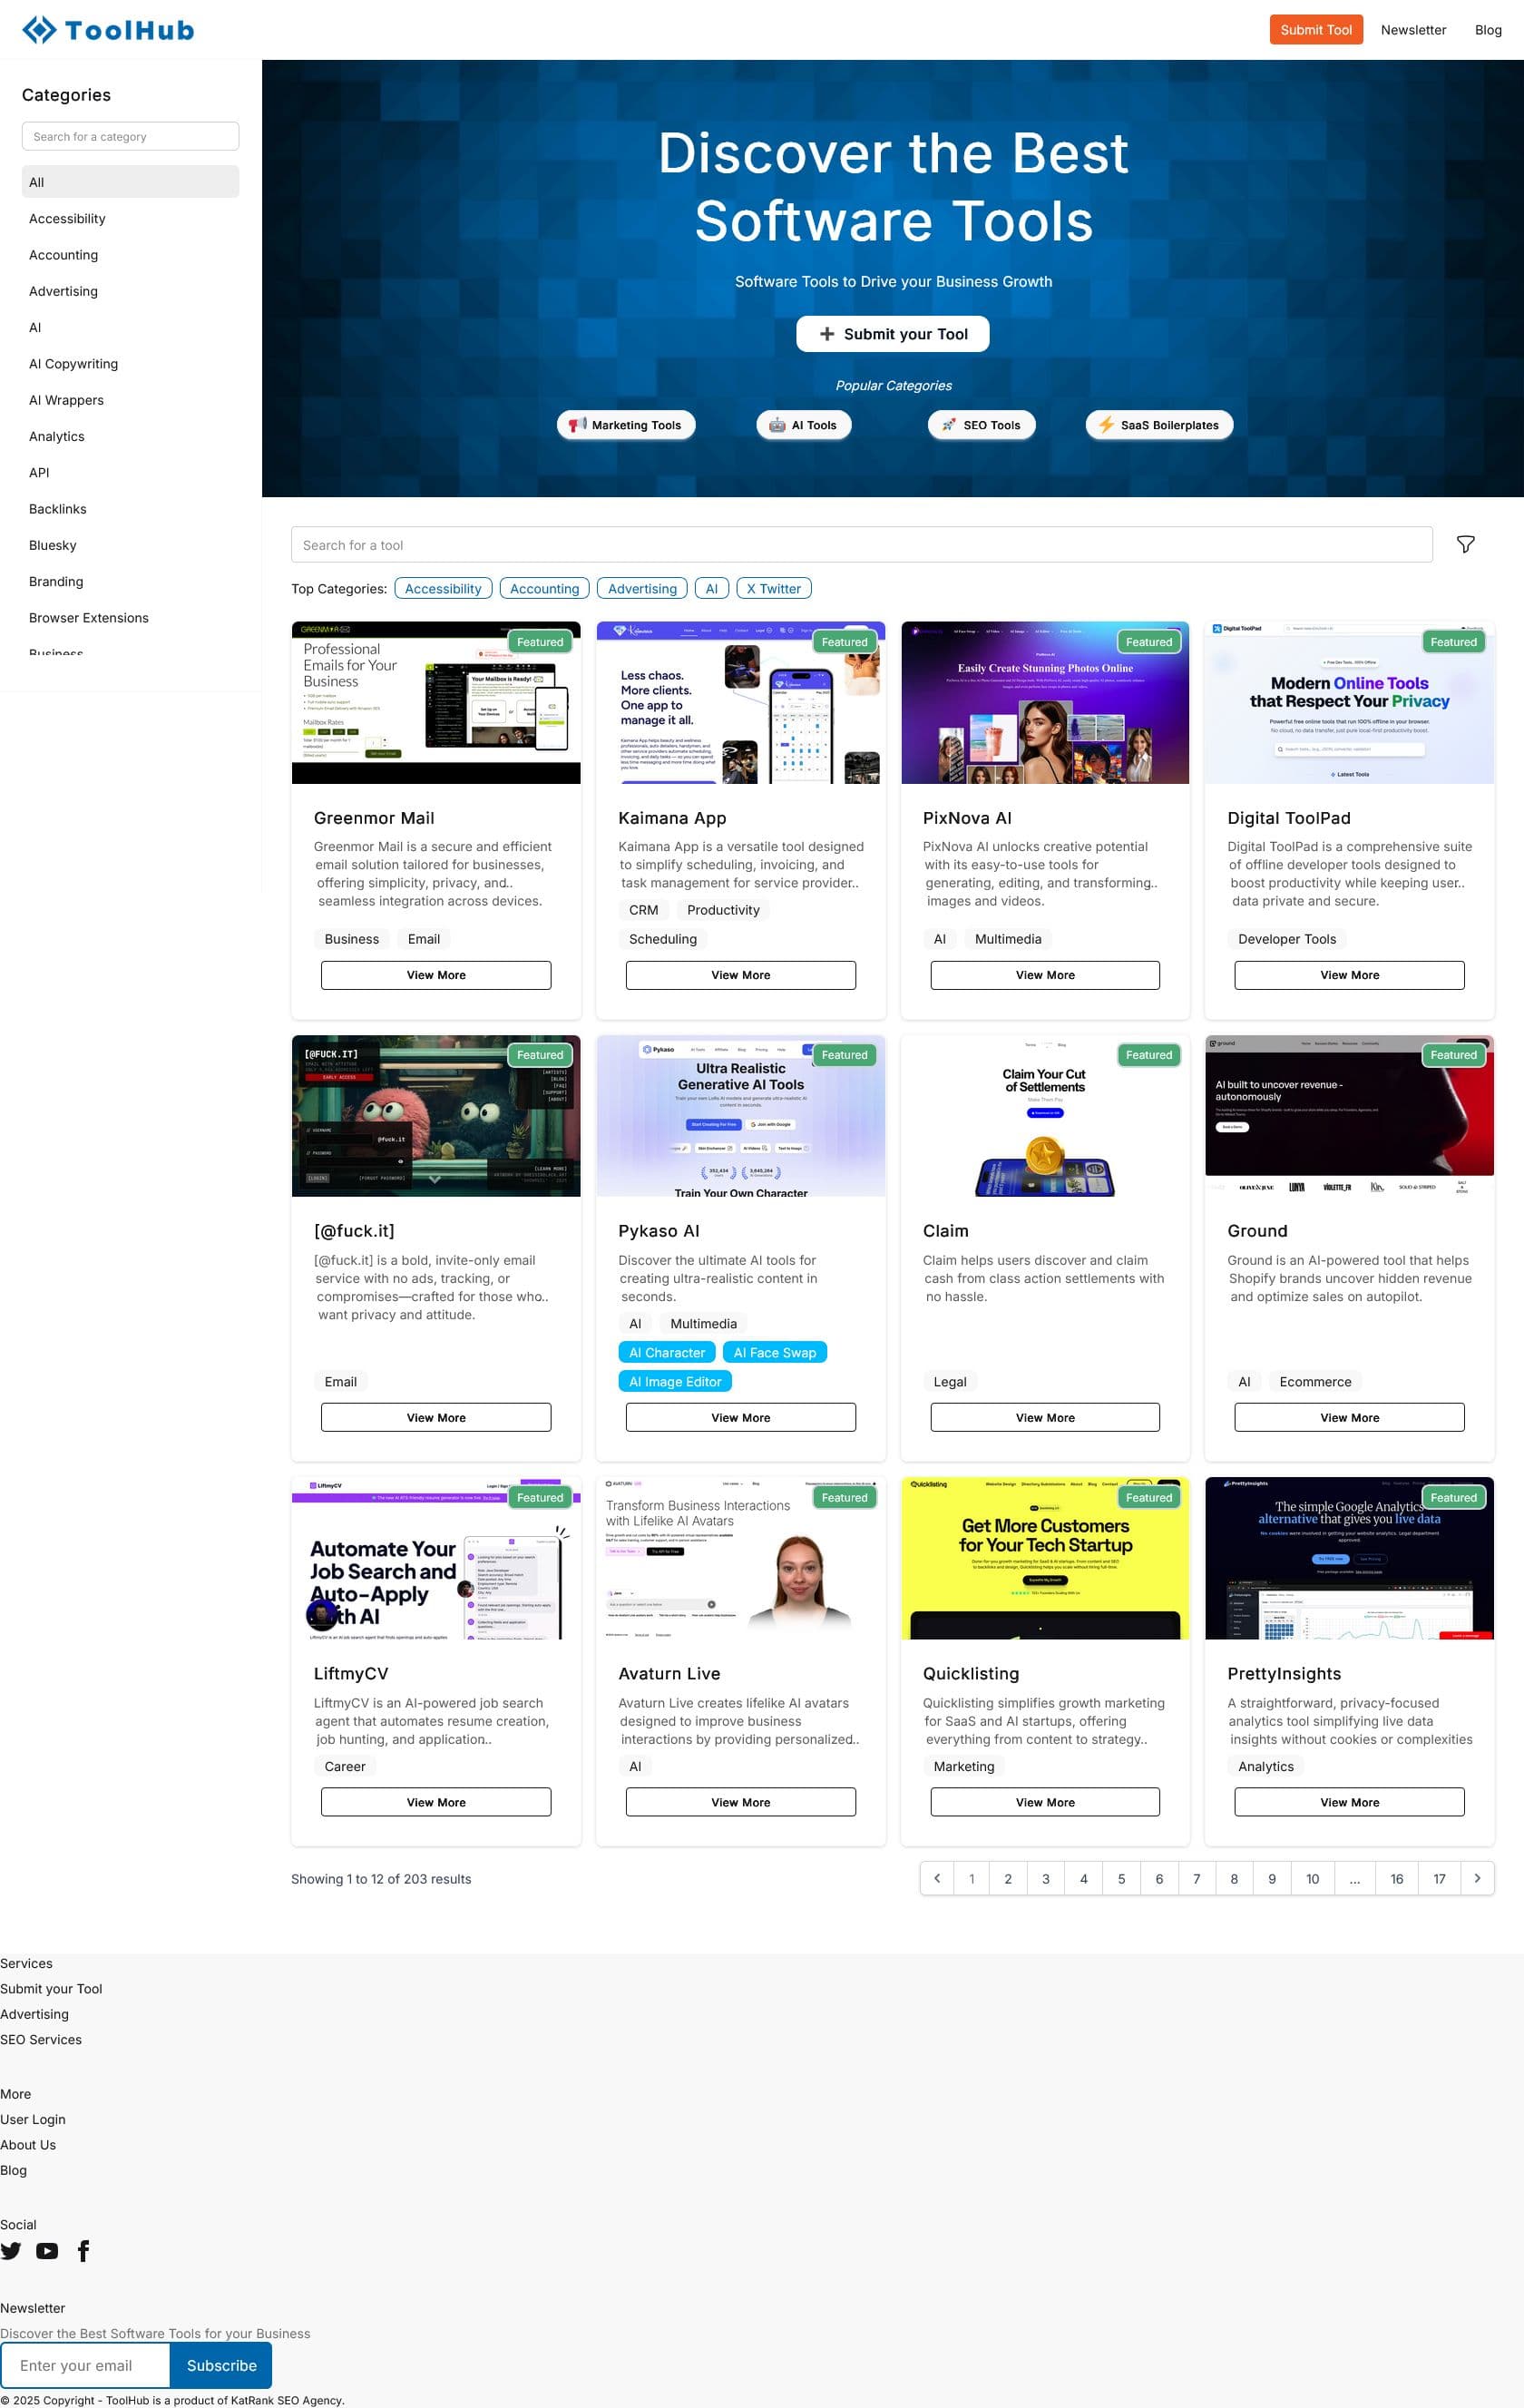
Task: View More details for Greenmor Mail
Action: click(x=436, y=974)
